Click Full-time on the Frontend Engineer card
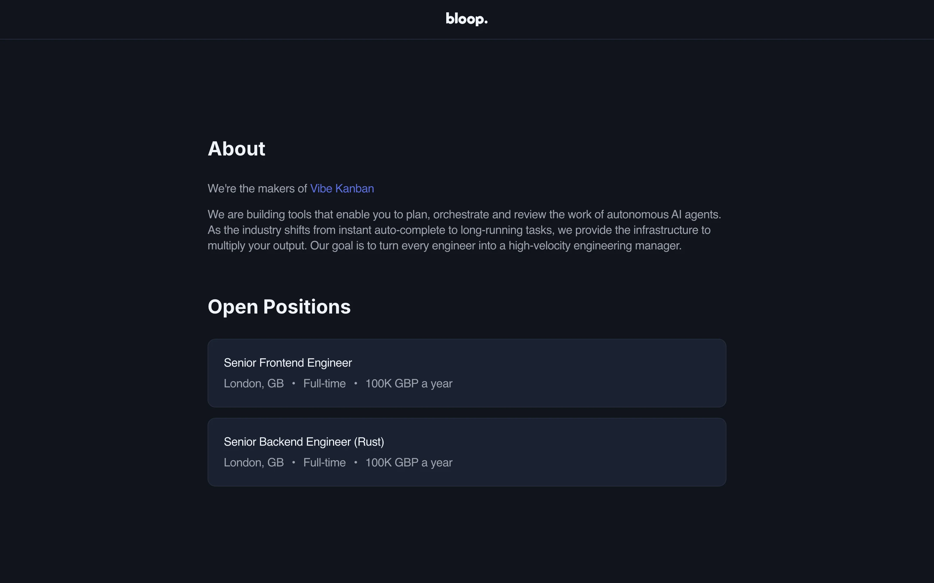Screen dimensions: 934x583 [x=324, y=384]
